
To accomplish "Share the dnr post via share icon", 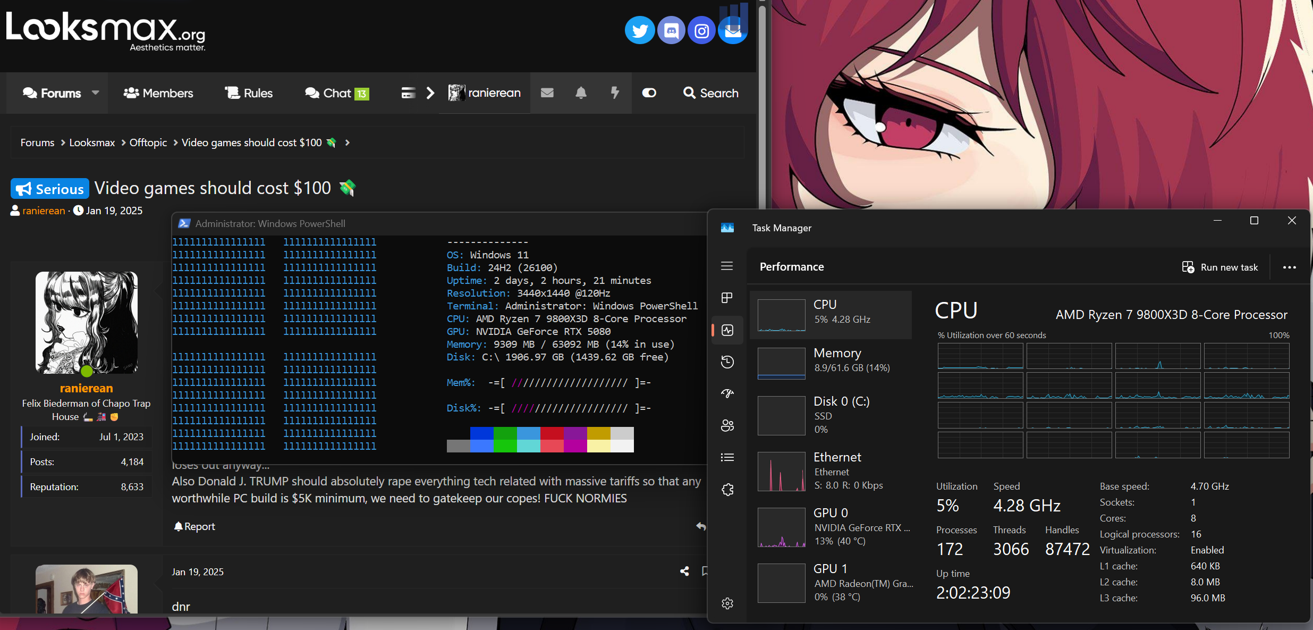I will [x=684, y=572].
